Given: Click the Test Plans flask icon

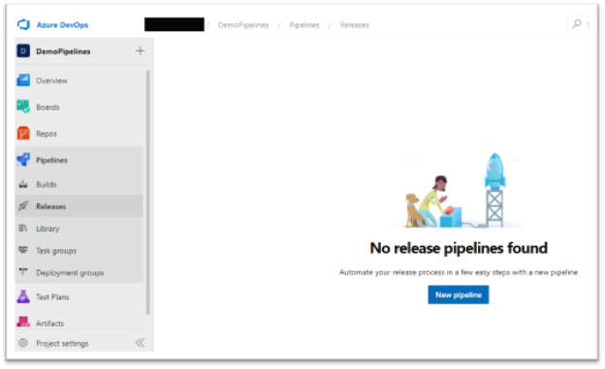Looking at the screenshot, I should click(23, 296).
